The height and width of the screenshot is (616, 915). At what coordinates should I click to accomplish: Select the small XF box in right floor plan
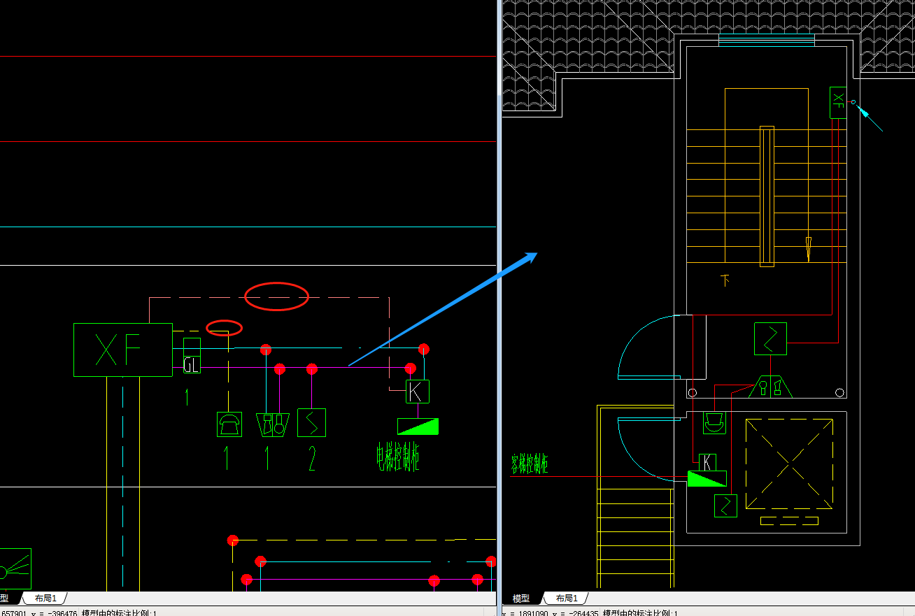point(838,102)
